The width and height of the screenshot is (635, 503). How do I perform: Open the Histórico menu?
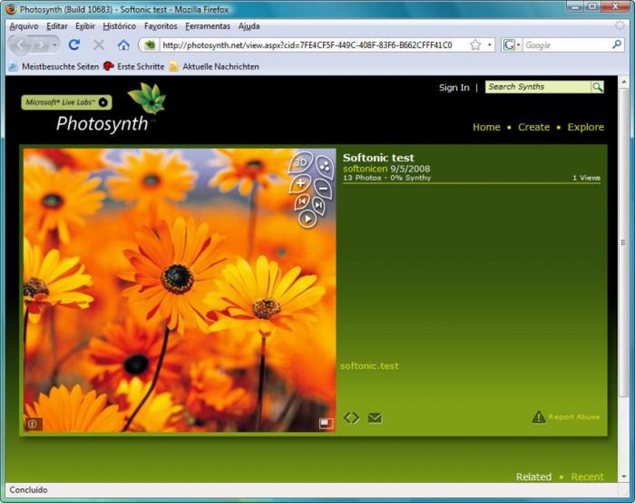pyautogui.click(x=119, y=26)
